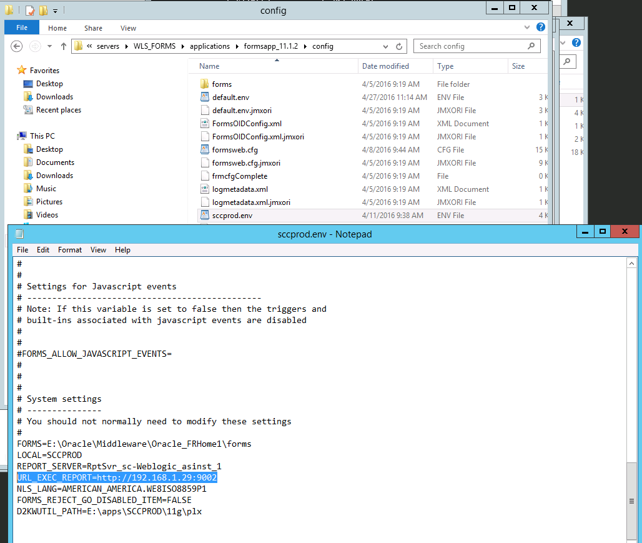Click the search magnifier icon in config
This screenshot has width=642, height=543.
point(531,46)
